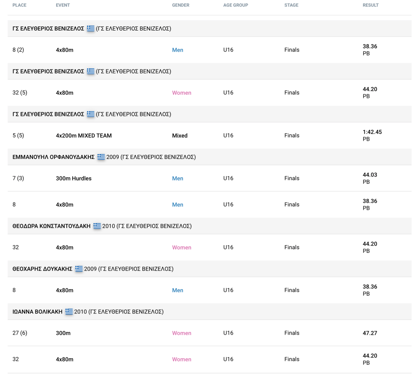The image size is (416, 374).
Task: Open the 300m Hurdles event
Action: tap(74, 178)
